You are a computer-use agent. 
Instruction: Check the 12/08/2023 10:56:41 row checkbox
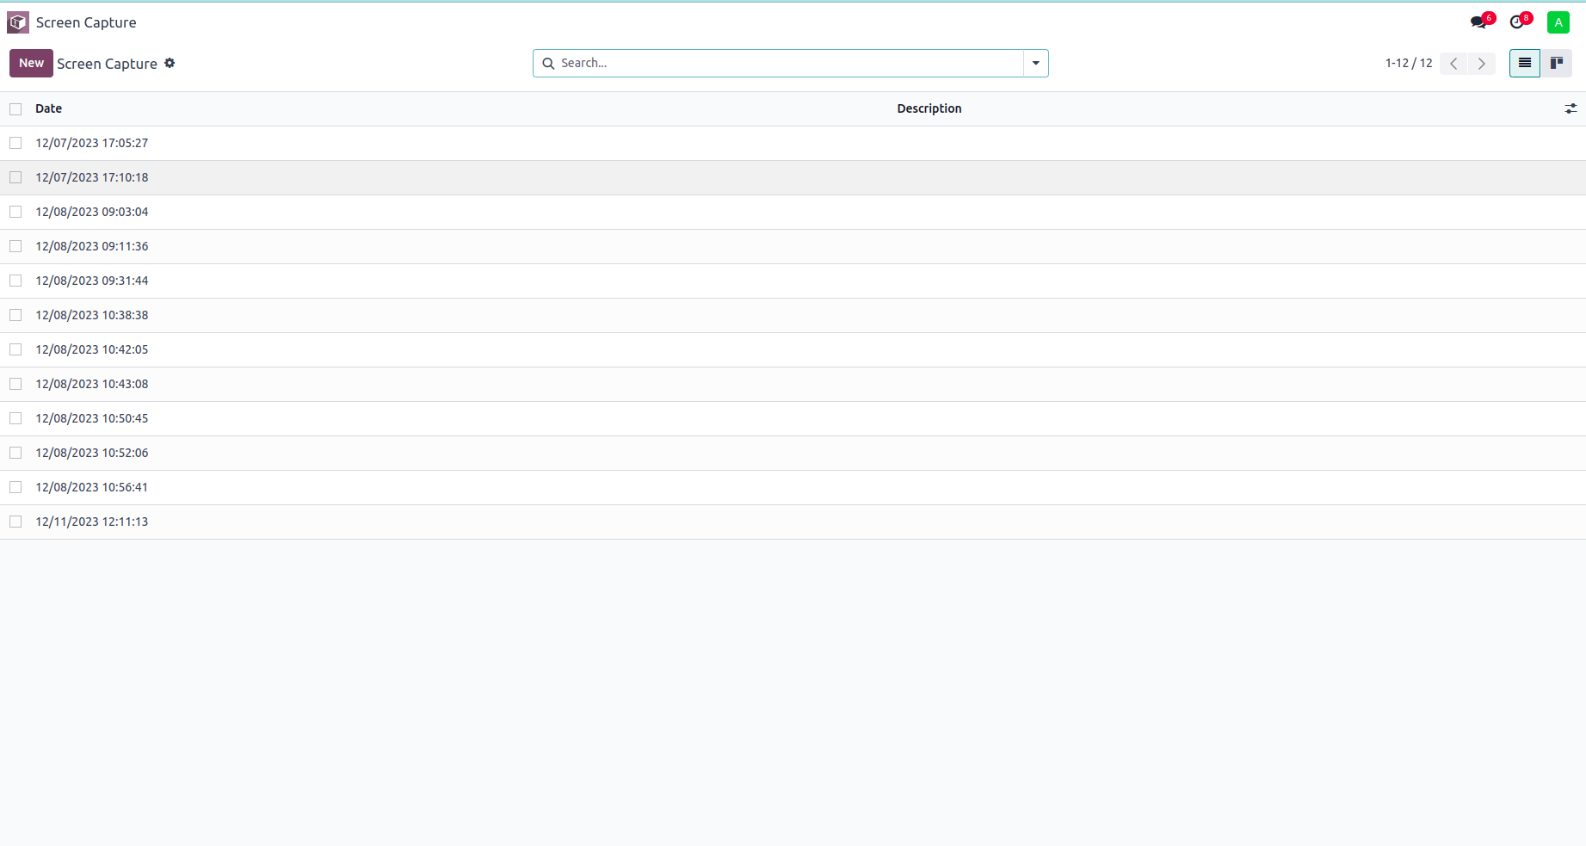[x=15, y=487]
